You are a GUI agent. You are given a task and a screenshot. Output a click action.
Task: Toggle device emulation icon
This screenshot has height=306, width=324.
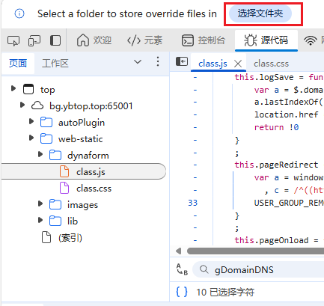click(34, 40)
